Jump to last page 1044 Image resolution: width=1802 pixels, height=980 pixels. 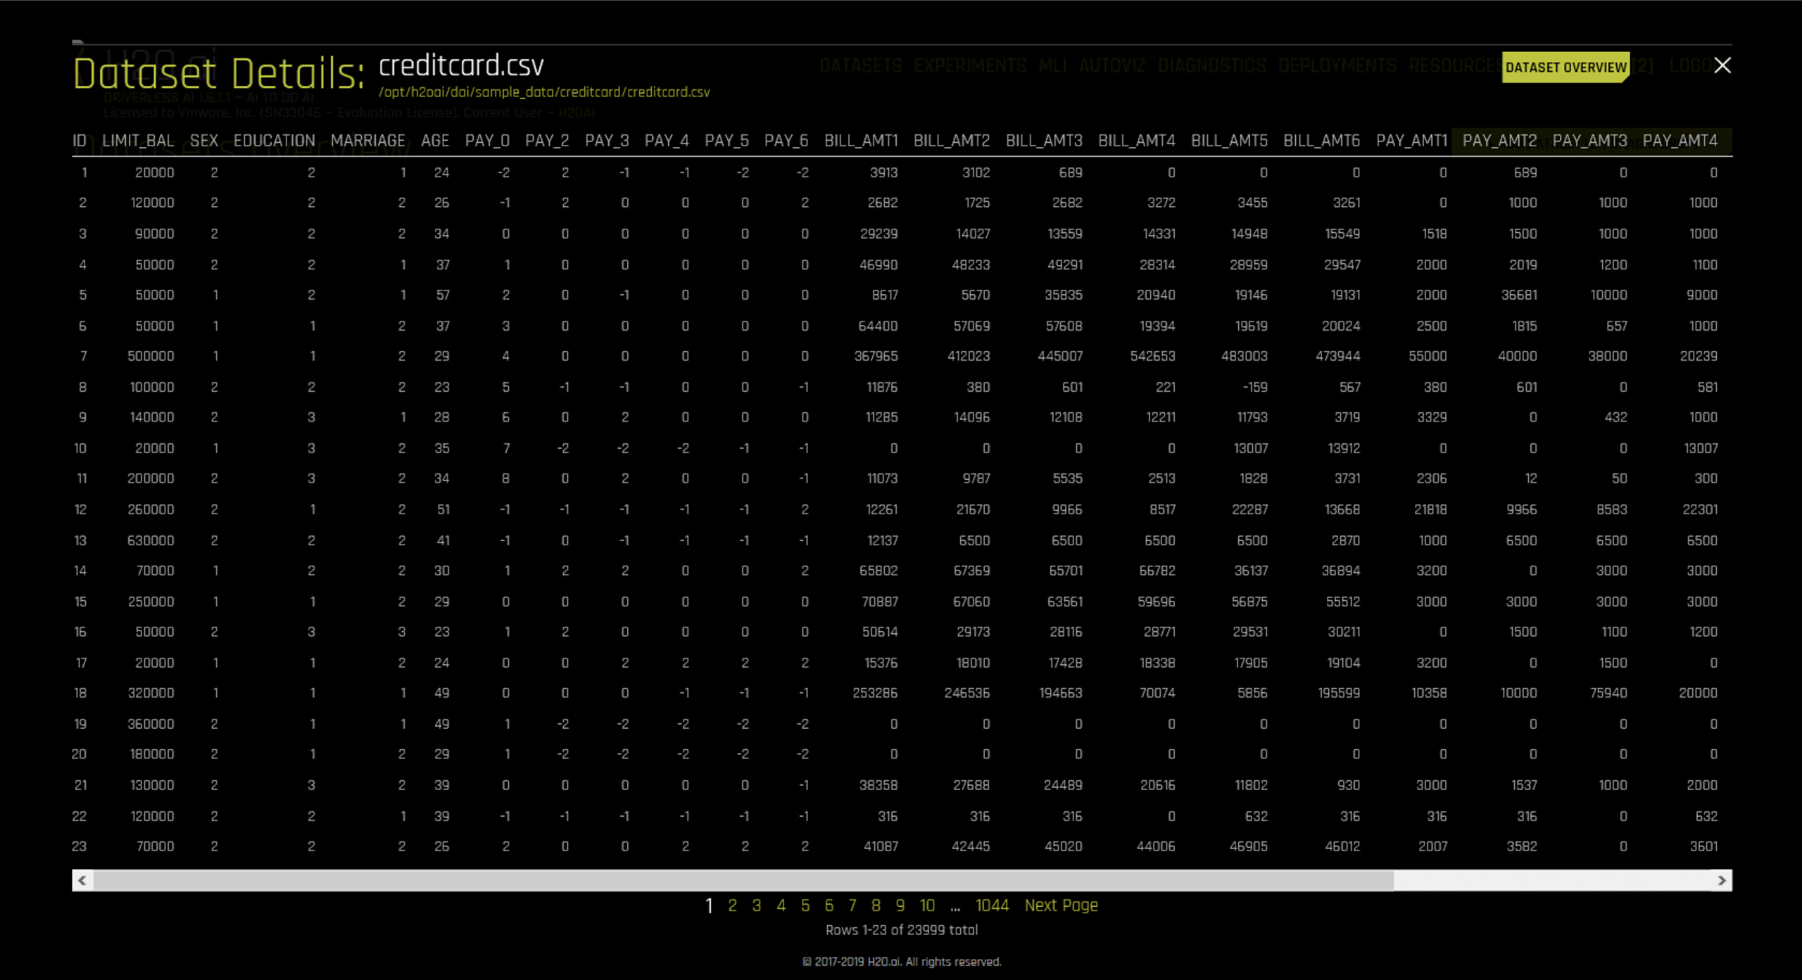[x=991, y=905]
